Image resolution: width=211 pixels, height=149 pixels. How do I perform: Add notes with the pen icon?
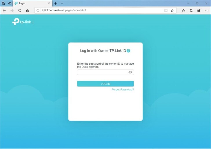coord(191,10)
